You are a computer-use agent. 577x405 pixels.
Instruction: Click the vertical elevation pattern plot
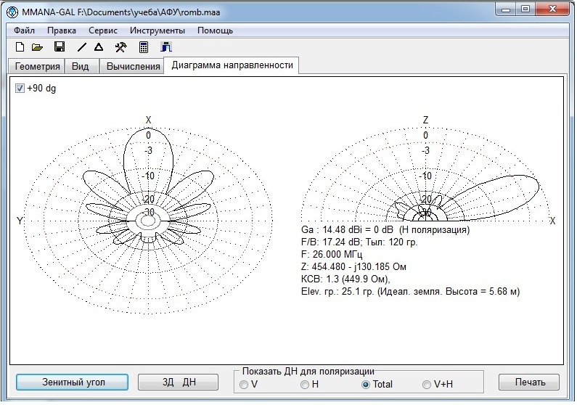pyautogui.click(x=425, y=175)
